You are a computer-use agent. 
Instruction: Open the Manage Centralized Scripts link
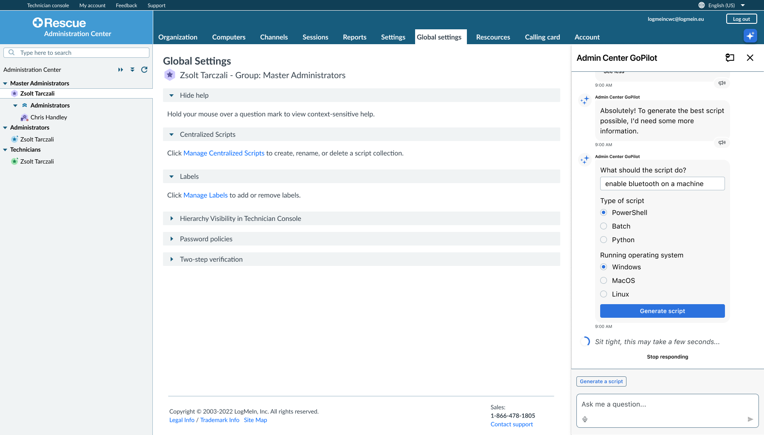click(x=224, y=153)
